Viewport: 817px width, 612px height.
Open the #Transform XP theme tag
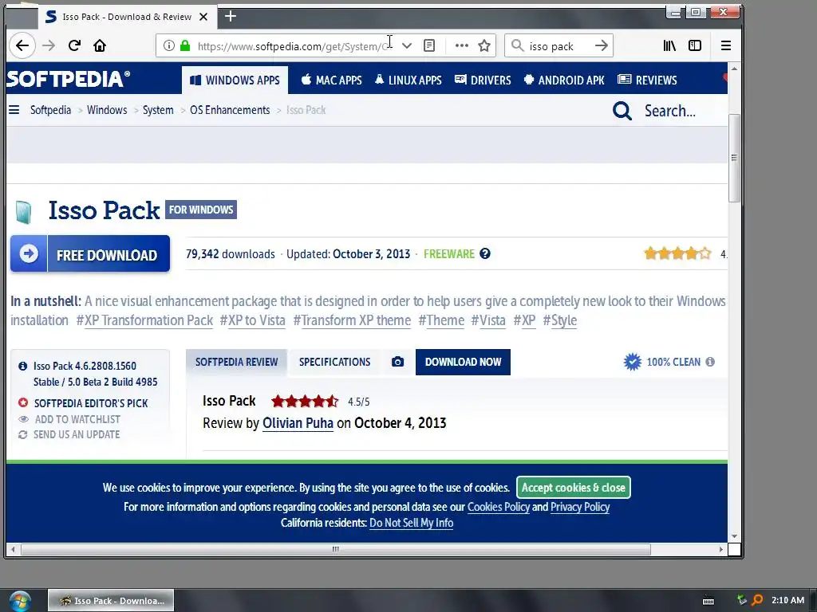352,320
